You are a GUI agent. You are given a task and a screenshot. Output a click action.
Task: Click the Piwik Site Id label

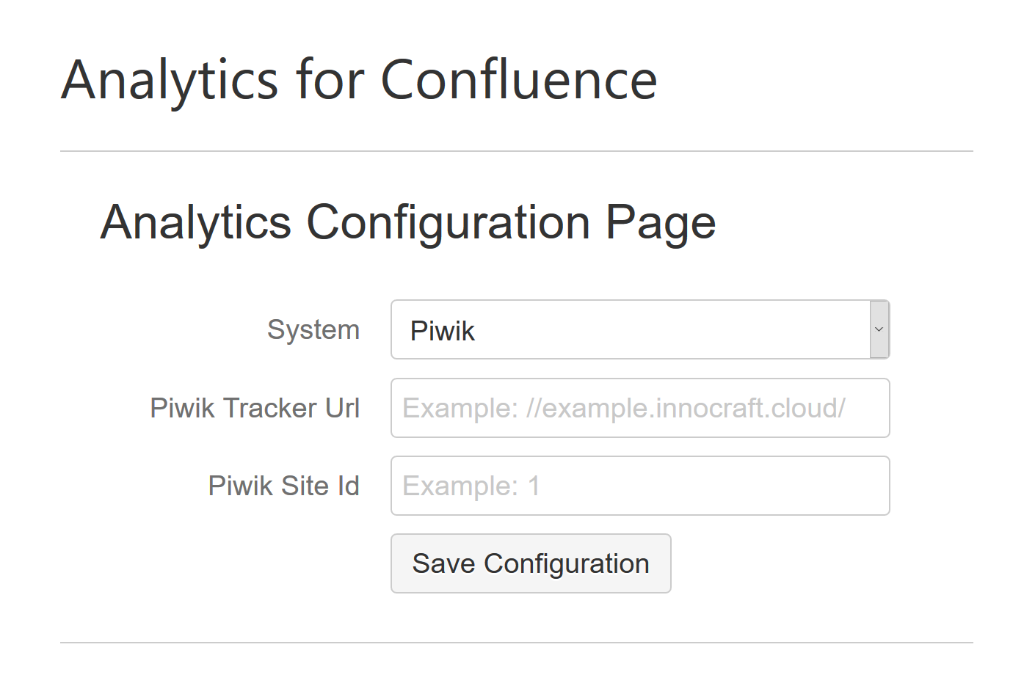pyautogui.click(x=283, y=486)
